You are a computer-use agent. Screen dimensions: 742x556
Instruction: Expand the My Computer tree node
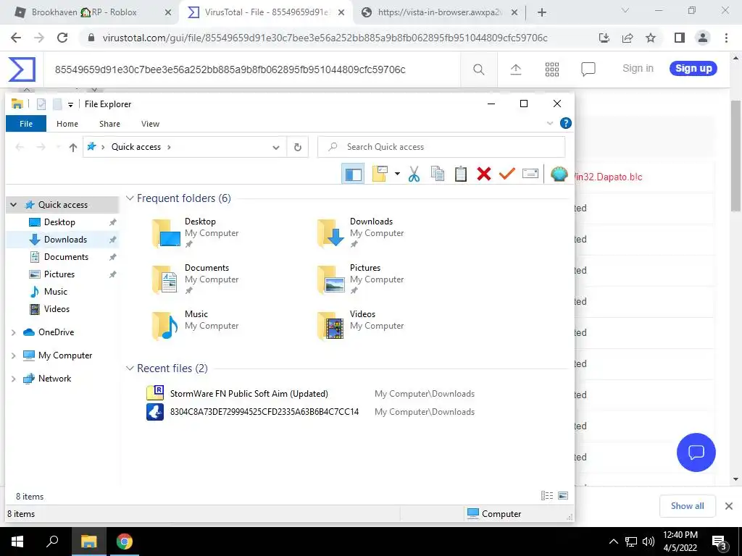tap(13, 355)
